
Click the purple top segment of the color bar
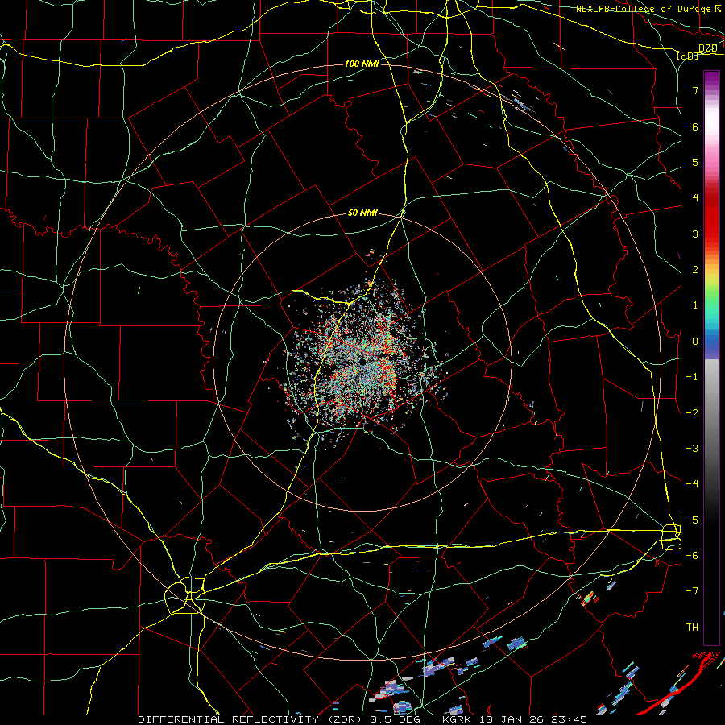(x=711, y=80)
